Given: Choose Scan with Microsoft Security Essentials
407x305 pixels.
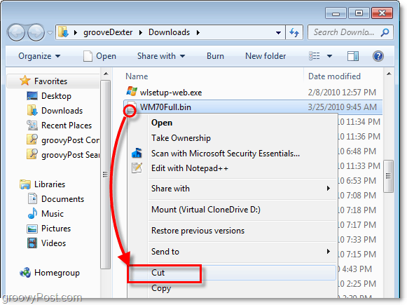Looking at the screenshot, I should click(226, 154).
